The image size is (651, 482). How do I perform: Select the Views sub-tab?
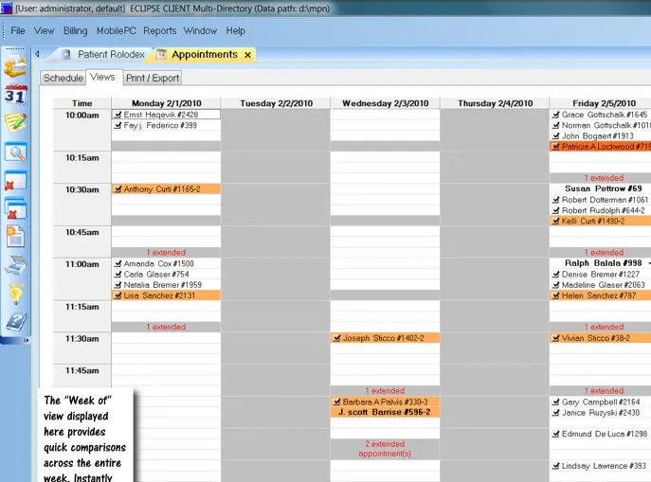102,77
